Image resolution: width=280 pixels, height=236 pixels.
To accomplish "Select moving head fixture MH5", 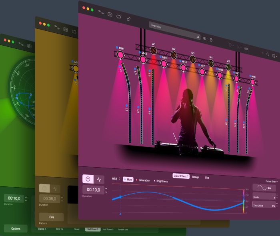I will [x=202, y=72].
